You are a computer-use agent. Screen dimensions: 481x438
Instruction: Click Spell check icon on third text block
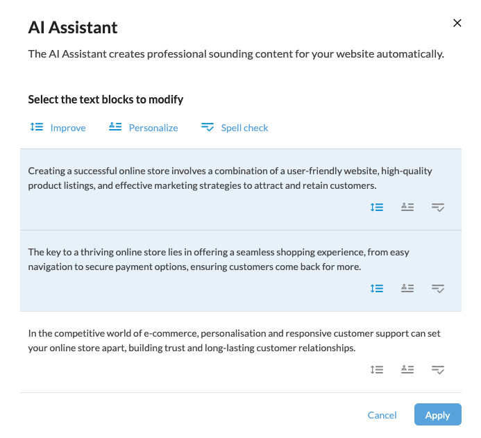438,369
